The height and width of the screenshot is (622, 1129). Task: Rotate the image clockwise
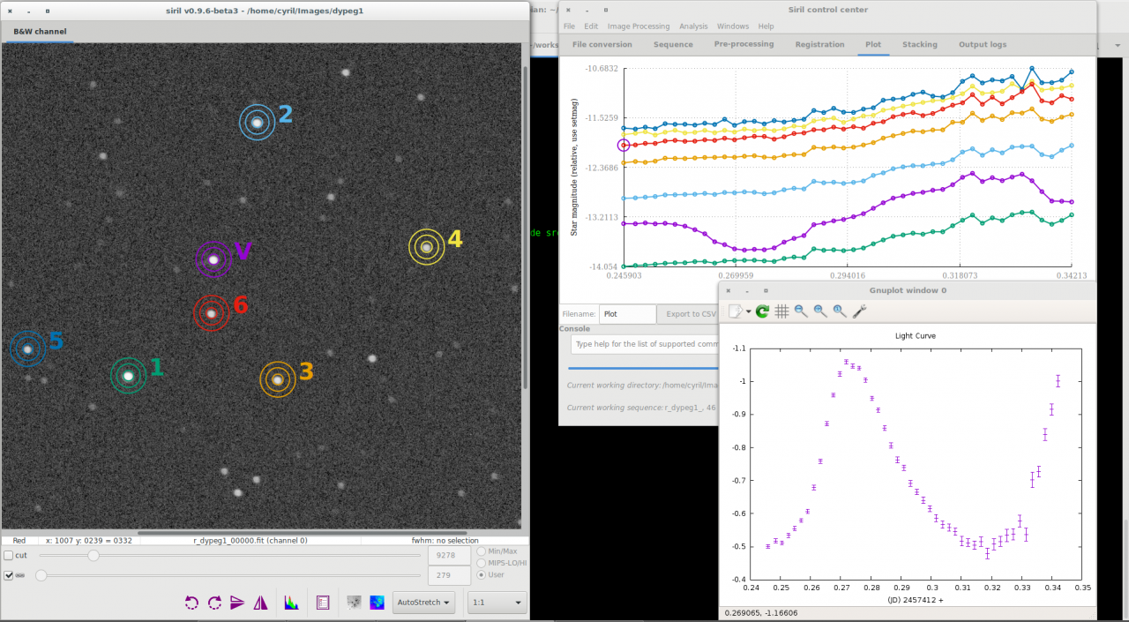tap(214, 603)
